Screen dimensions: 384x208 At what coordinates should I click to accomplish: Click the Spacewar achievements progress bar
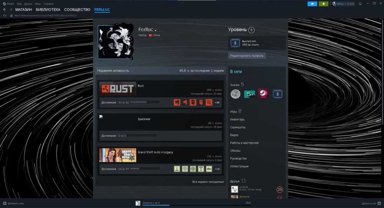pos(142,135)
